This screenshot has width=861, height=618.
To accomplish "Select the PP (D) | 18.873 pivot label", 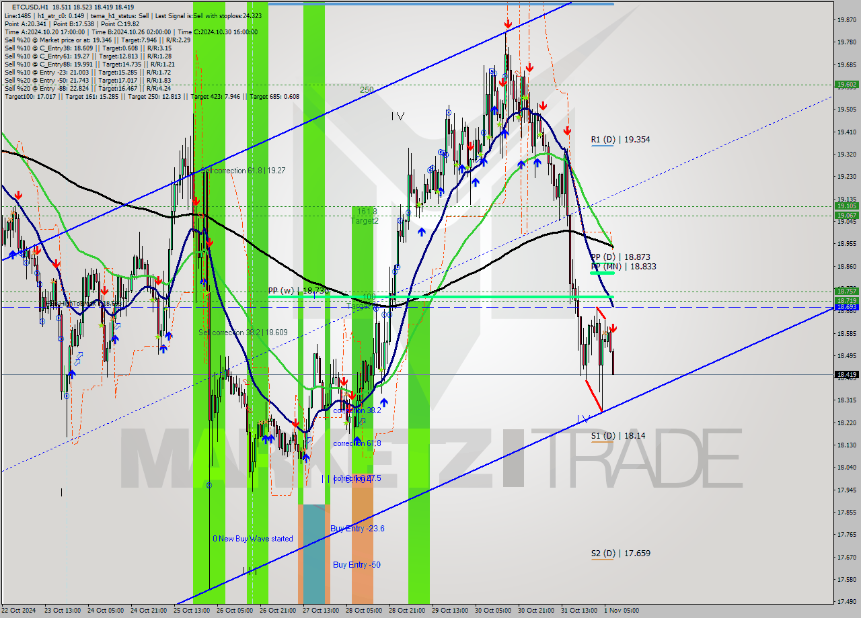I will (x=620, y=257).
